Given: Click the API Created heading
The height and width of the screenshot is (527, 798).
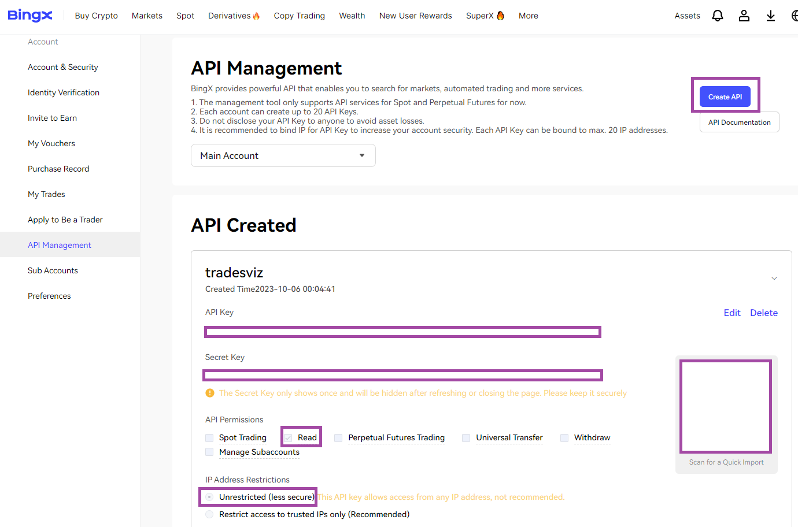Looking at the screenshot, I should [x=243, y=225].
